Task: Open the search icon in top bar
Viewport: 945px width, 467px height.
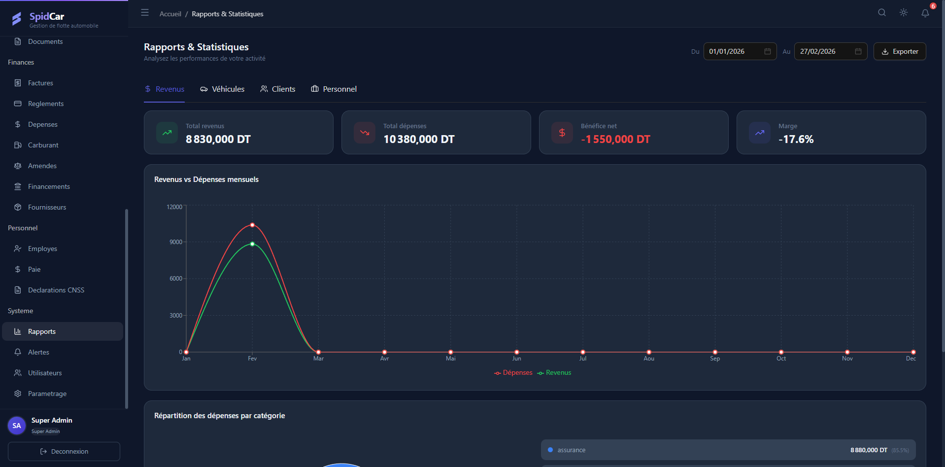Action: [882, 13]
